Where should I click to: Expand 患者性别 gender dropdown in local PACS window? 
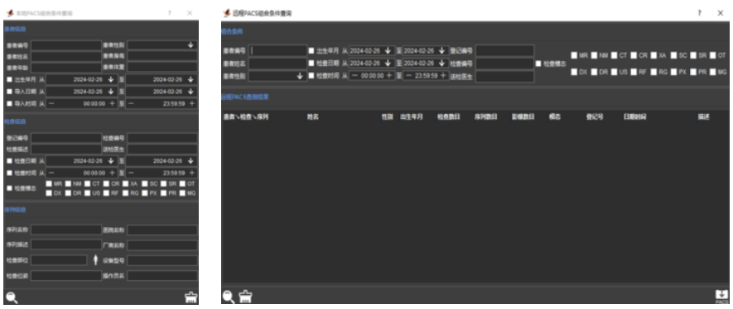click(x=162, y=45)
